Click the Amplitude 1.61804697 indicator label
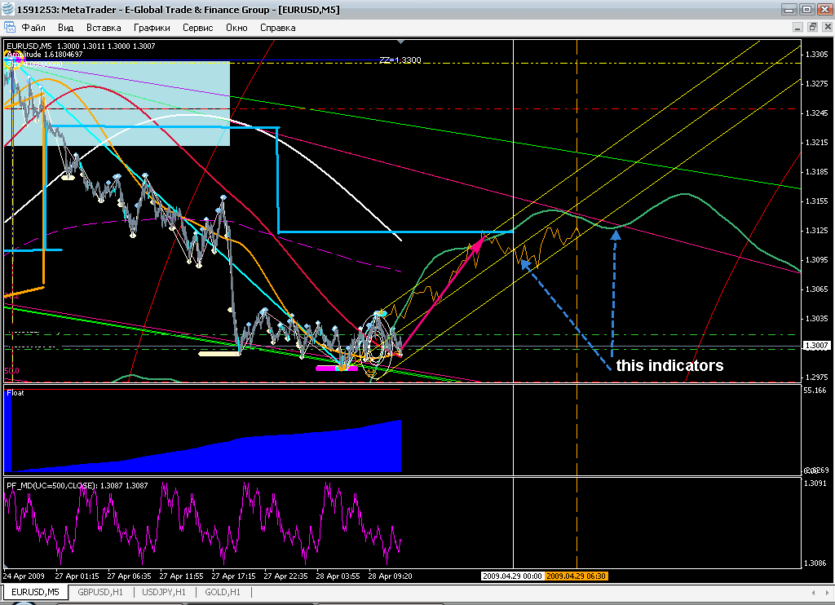Screen dimensions: 835x605 (45, 55)
